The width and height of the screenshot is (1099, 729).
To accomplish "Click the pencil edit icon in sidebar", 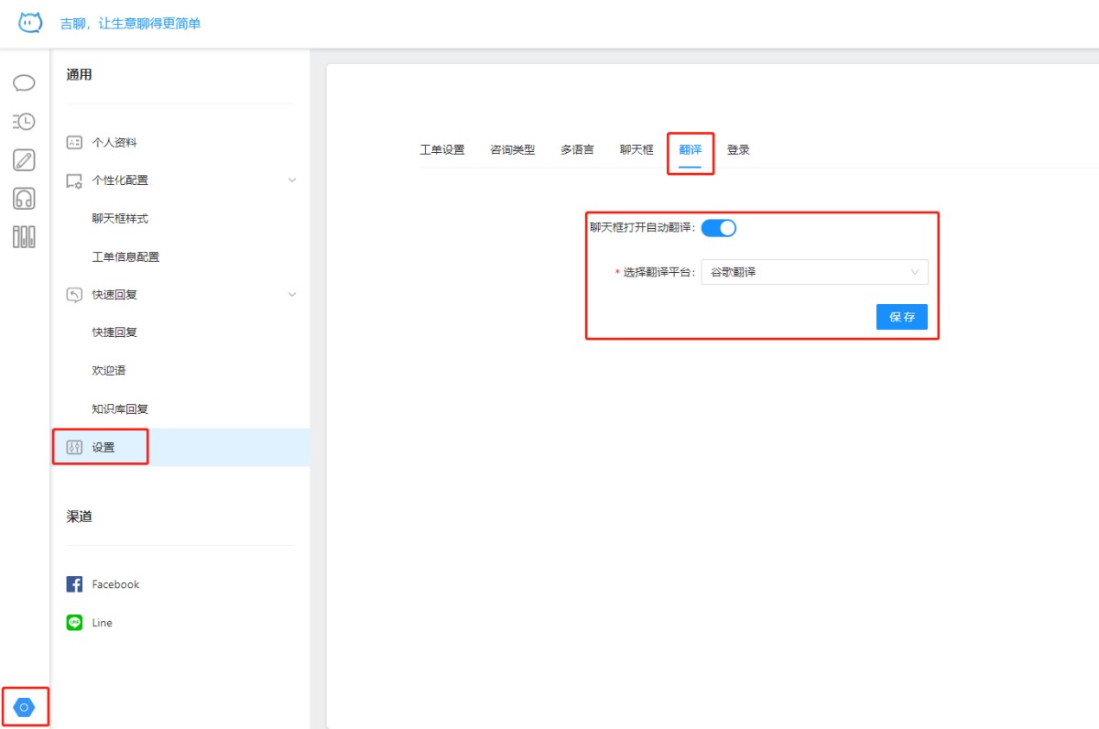I will pos(24,160).
